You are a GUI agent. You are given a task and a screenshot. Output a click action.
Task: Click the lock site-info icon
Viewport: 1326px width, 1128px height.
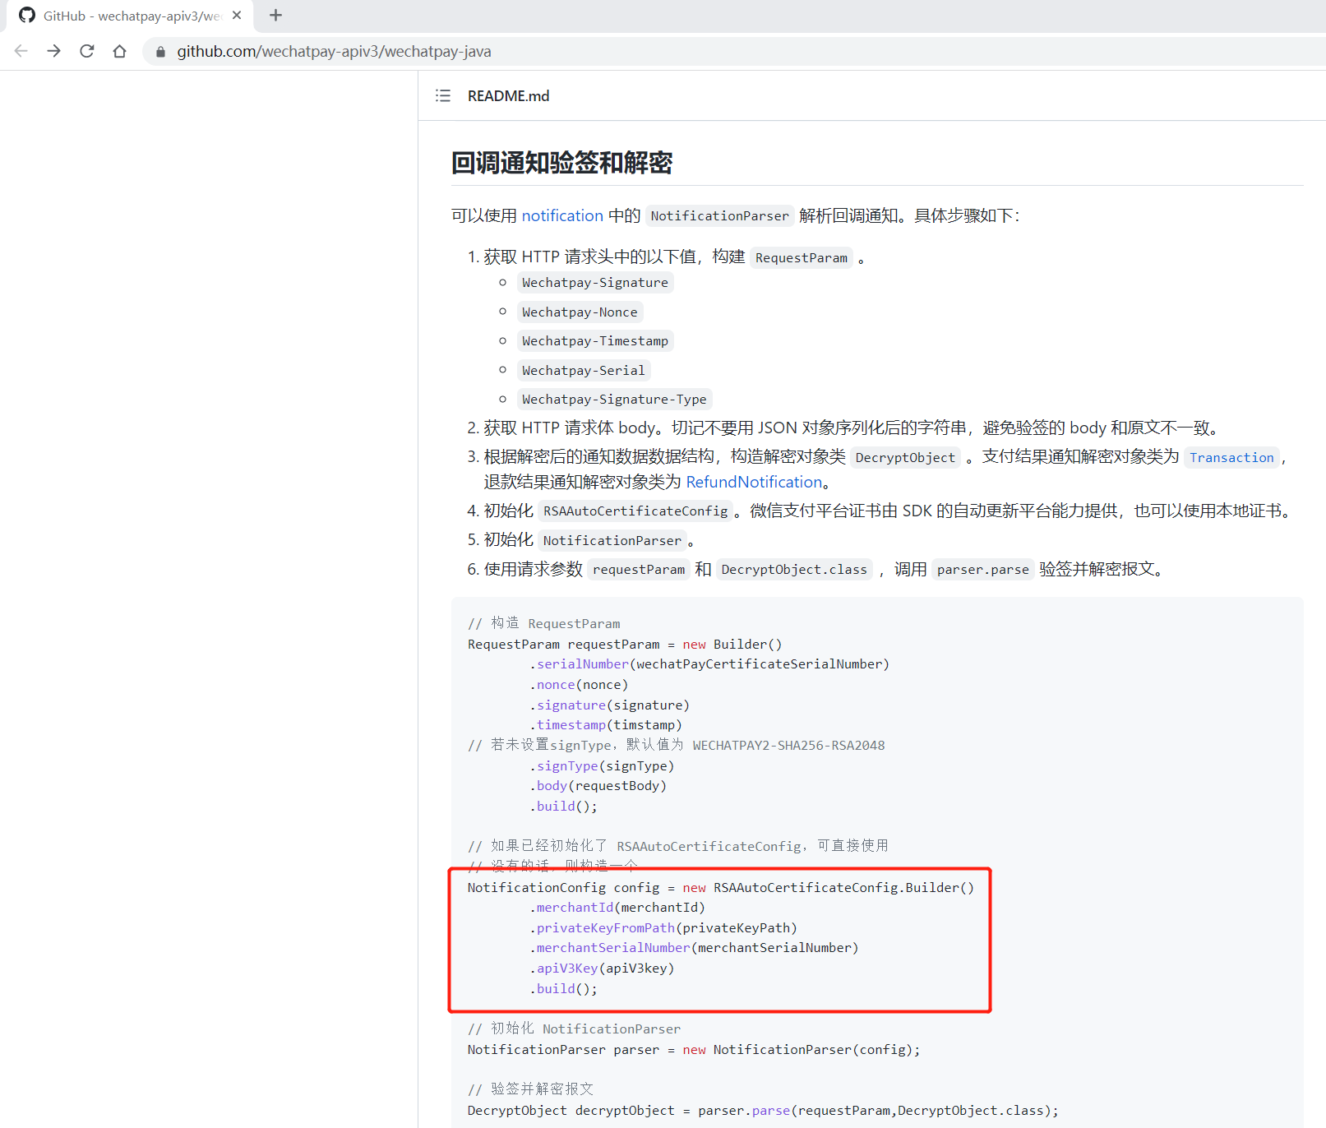pos(160,52)
